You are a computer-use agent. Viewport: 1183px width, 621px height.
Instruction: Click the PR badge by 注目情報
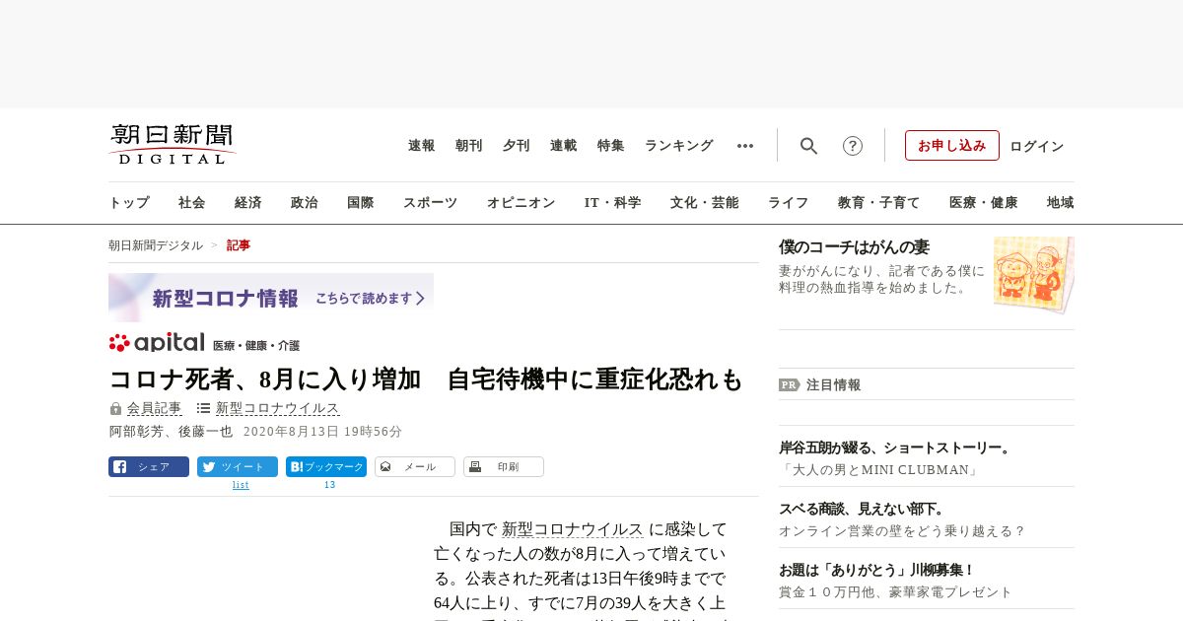789,385
